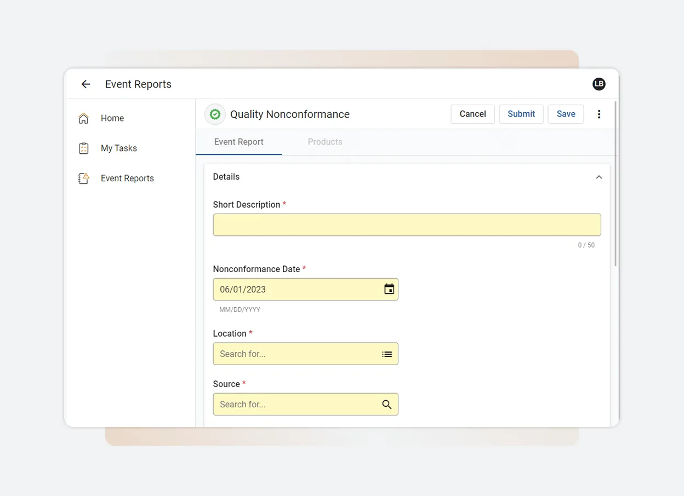Click the Source search magnifier icon

tap(387, 404)
